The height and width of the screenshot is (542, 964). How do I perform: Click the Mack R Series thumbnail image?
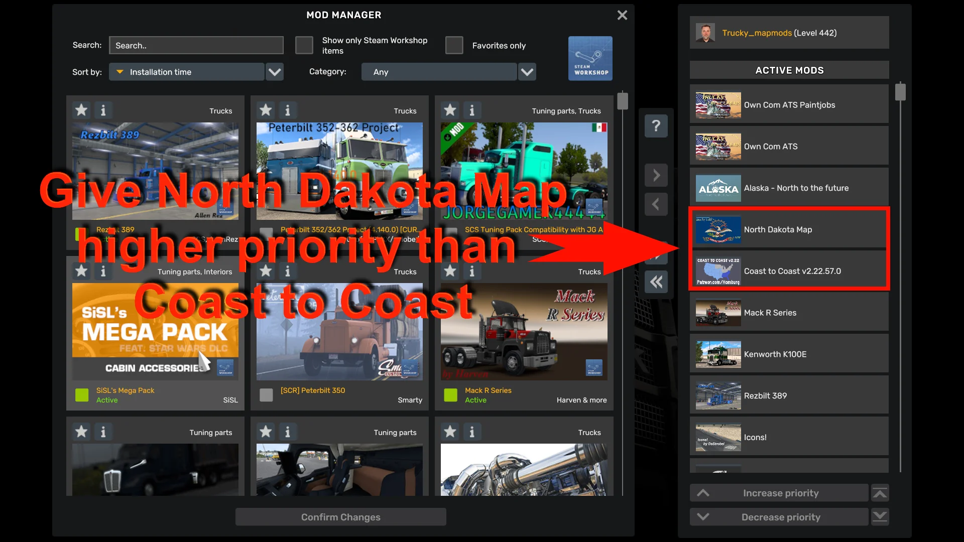click(x=524, y=331)
